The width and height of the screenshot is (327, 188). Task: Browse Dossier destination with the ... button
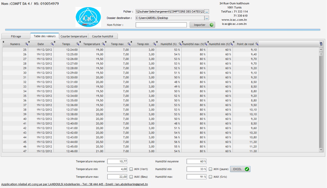207,18
